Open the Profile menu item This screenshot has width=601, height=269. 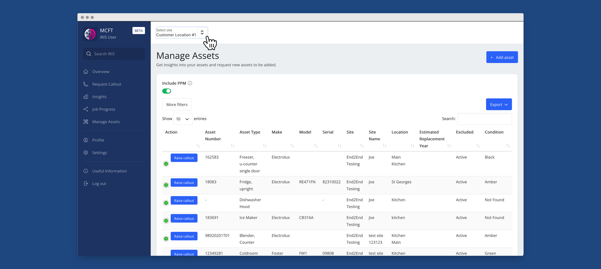click(98, 140)
